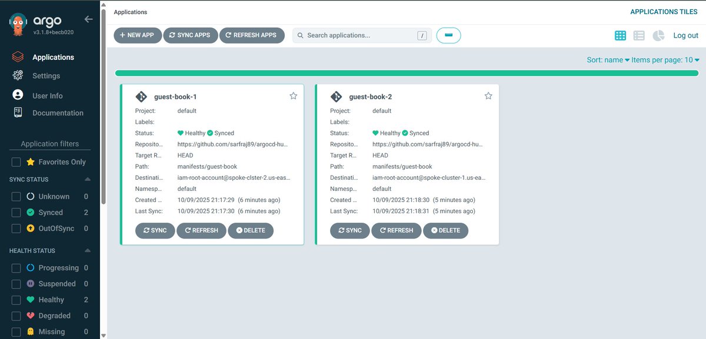The image size is (706, 339).
Task: Click the broken heart Degraded icon
Action: pos(31,315)
